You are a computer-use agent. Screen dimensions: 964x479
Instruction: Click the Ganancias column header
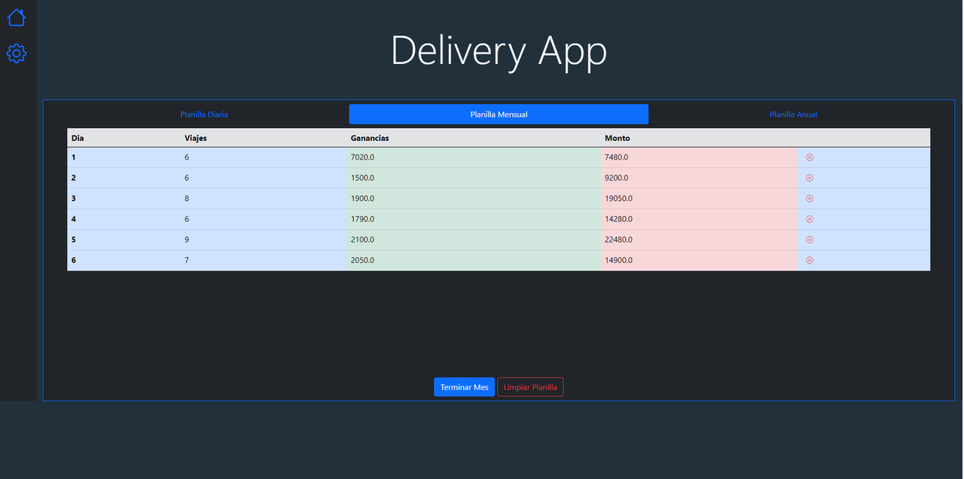click(x=370, y=138)
